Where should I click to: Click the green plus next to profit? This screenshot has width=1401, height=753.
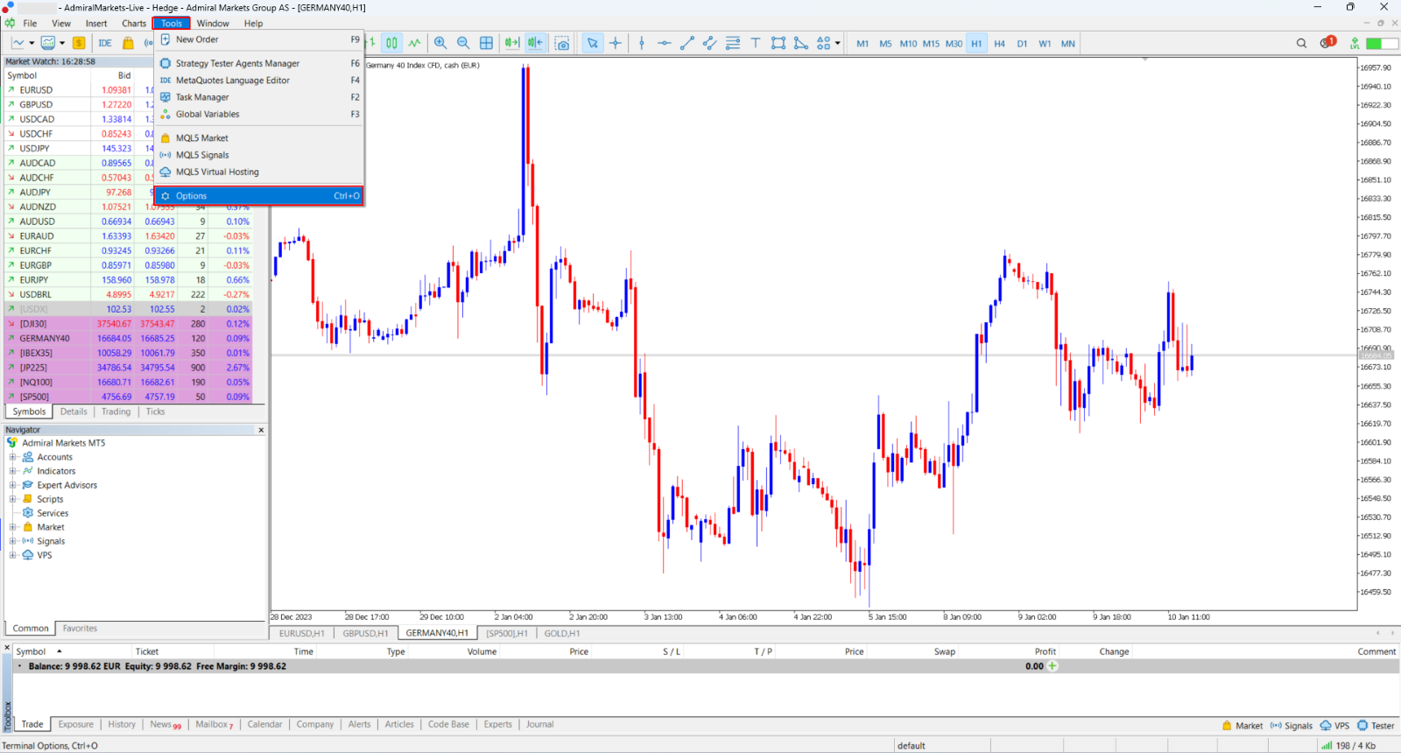coord(1053,666)
